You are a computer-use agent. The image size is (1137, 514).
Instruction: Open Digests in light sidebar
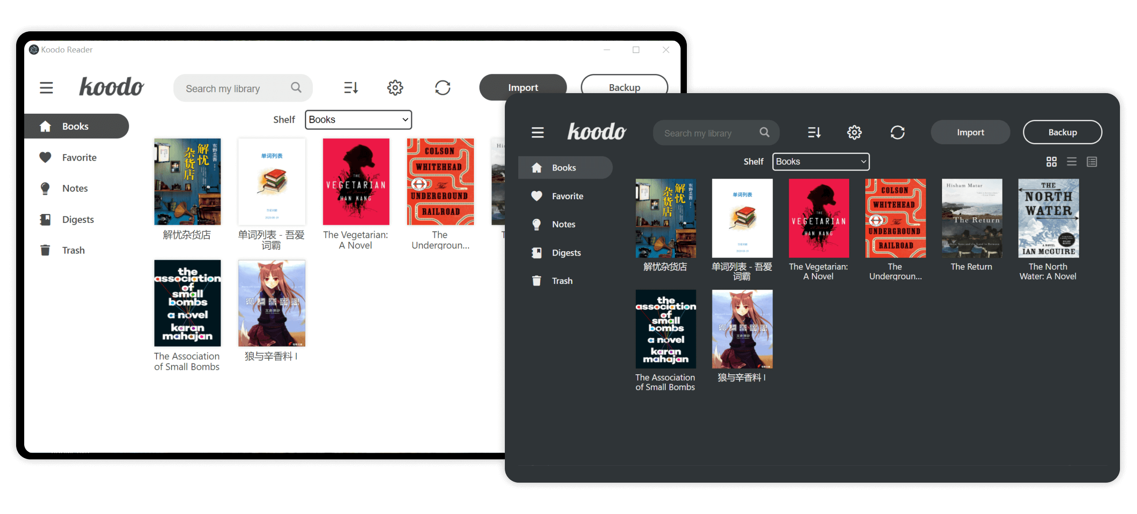78,219
